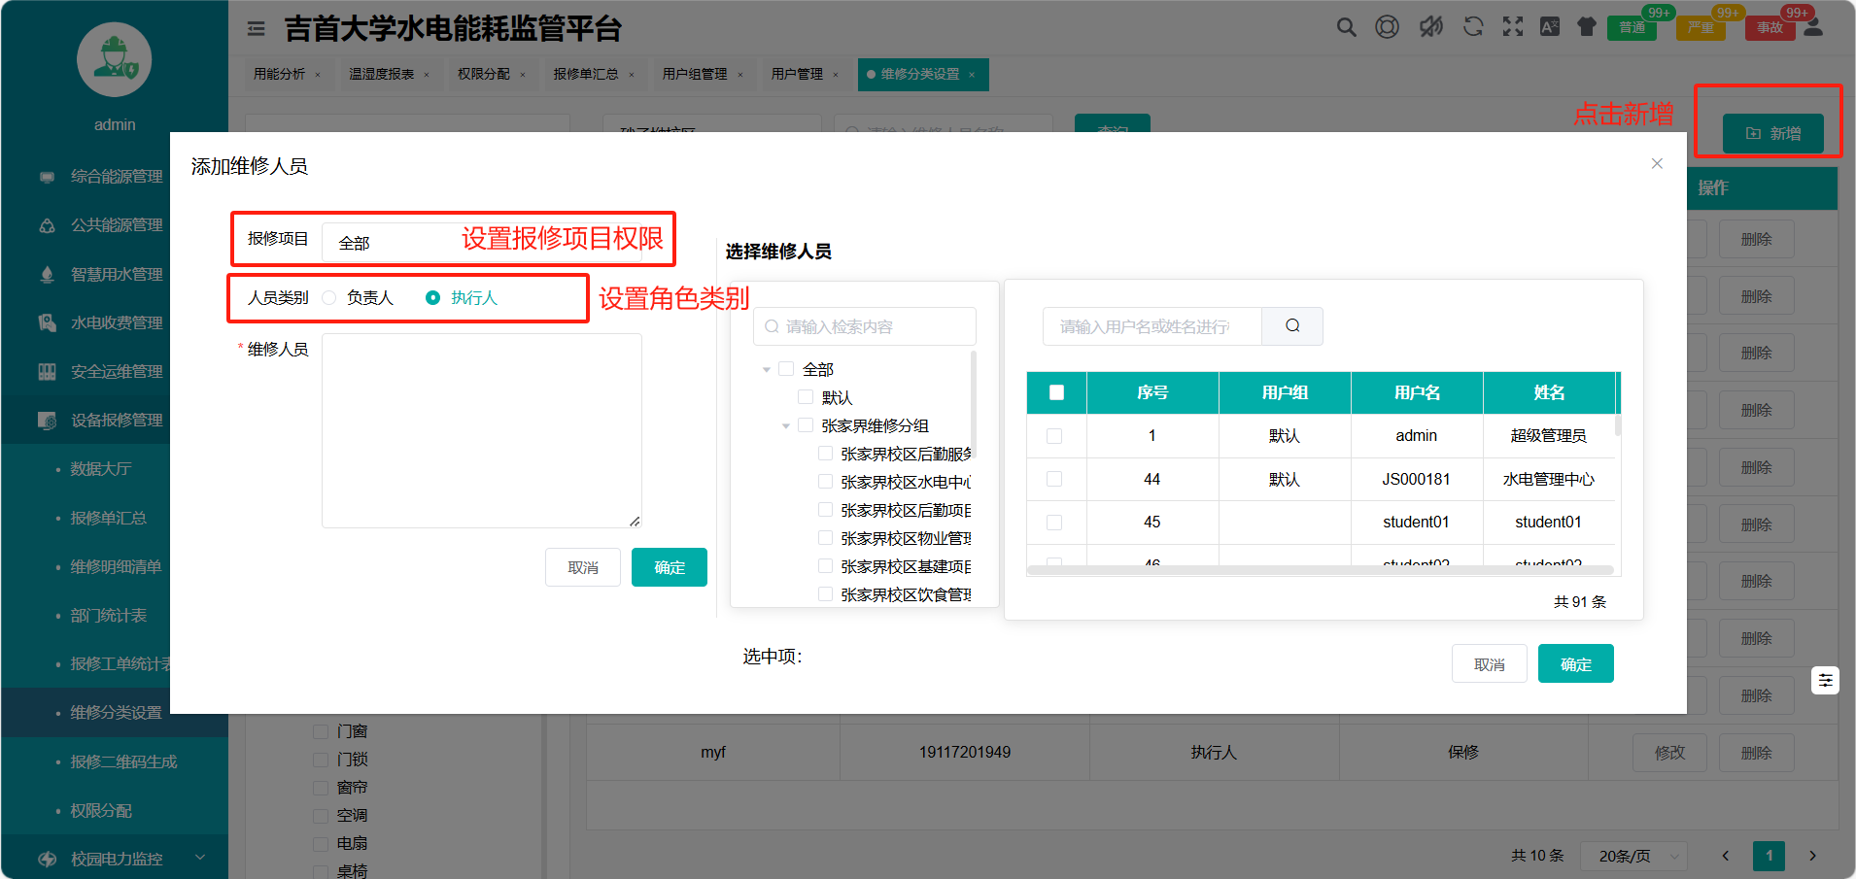Image resolution: width=1856 pixels, height=879 pixels.
Task: Click user search magnifier button in dialog
Action: click(1291, 326)
